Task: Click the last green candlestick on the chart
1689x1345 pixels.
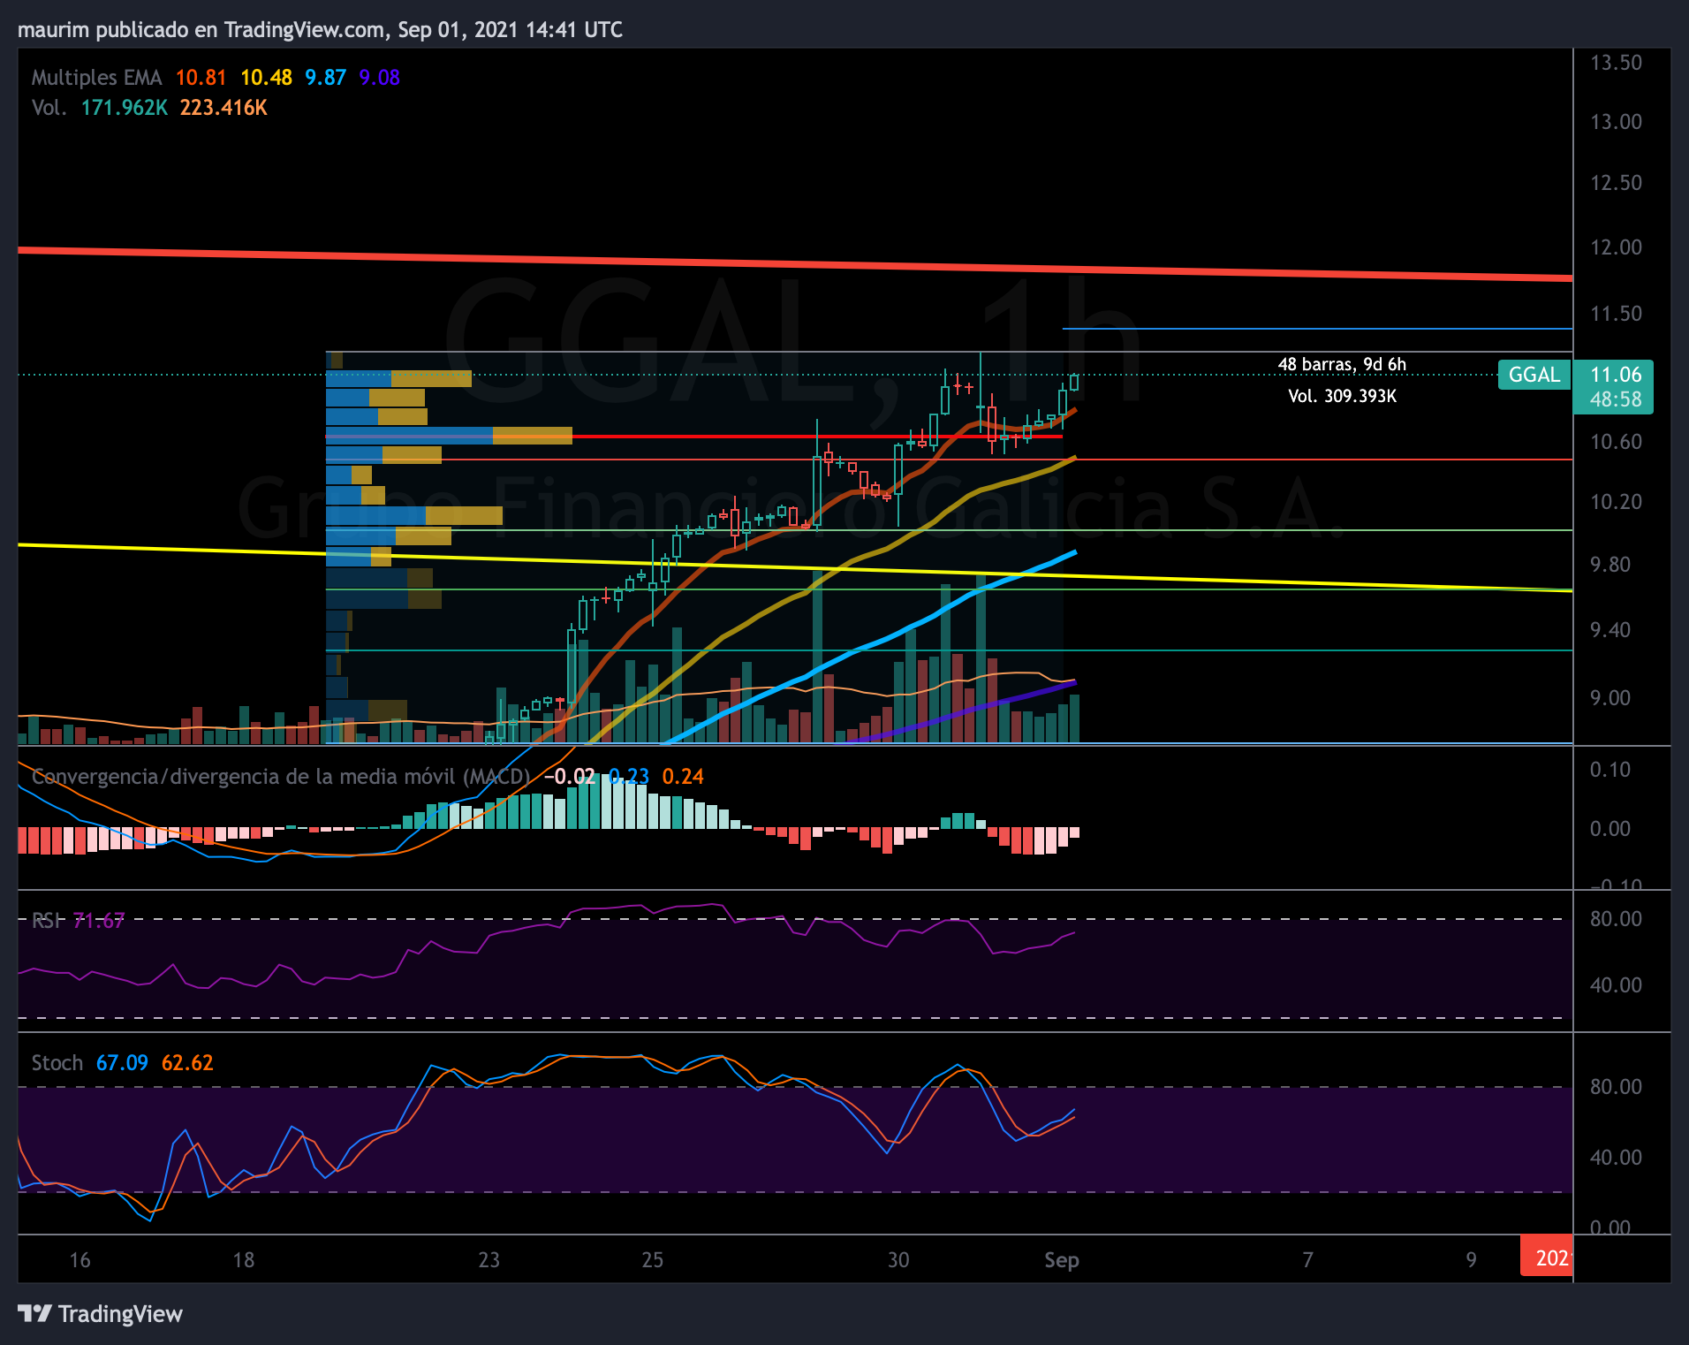Action: pyautogui.click(x=1074, y=382)
